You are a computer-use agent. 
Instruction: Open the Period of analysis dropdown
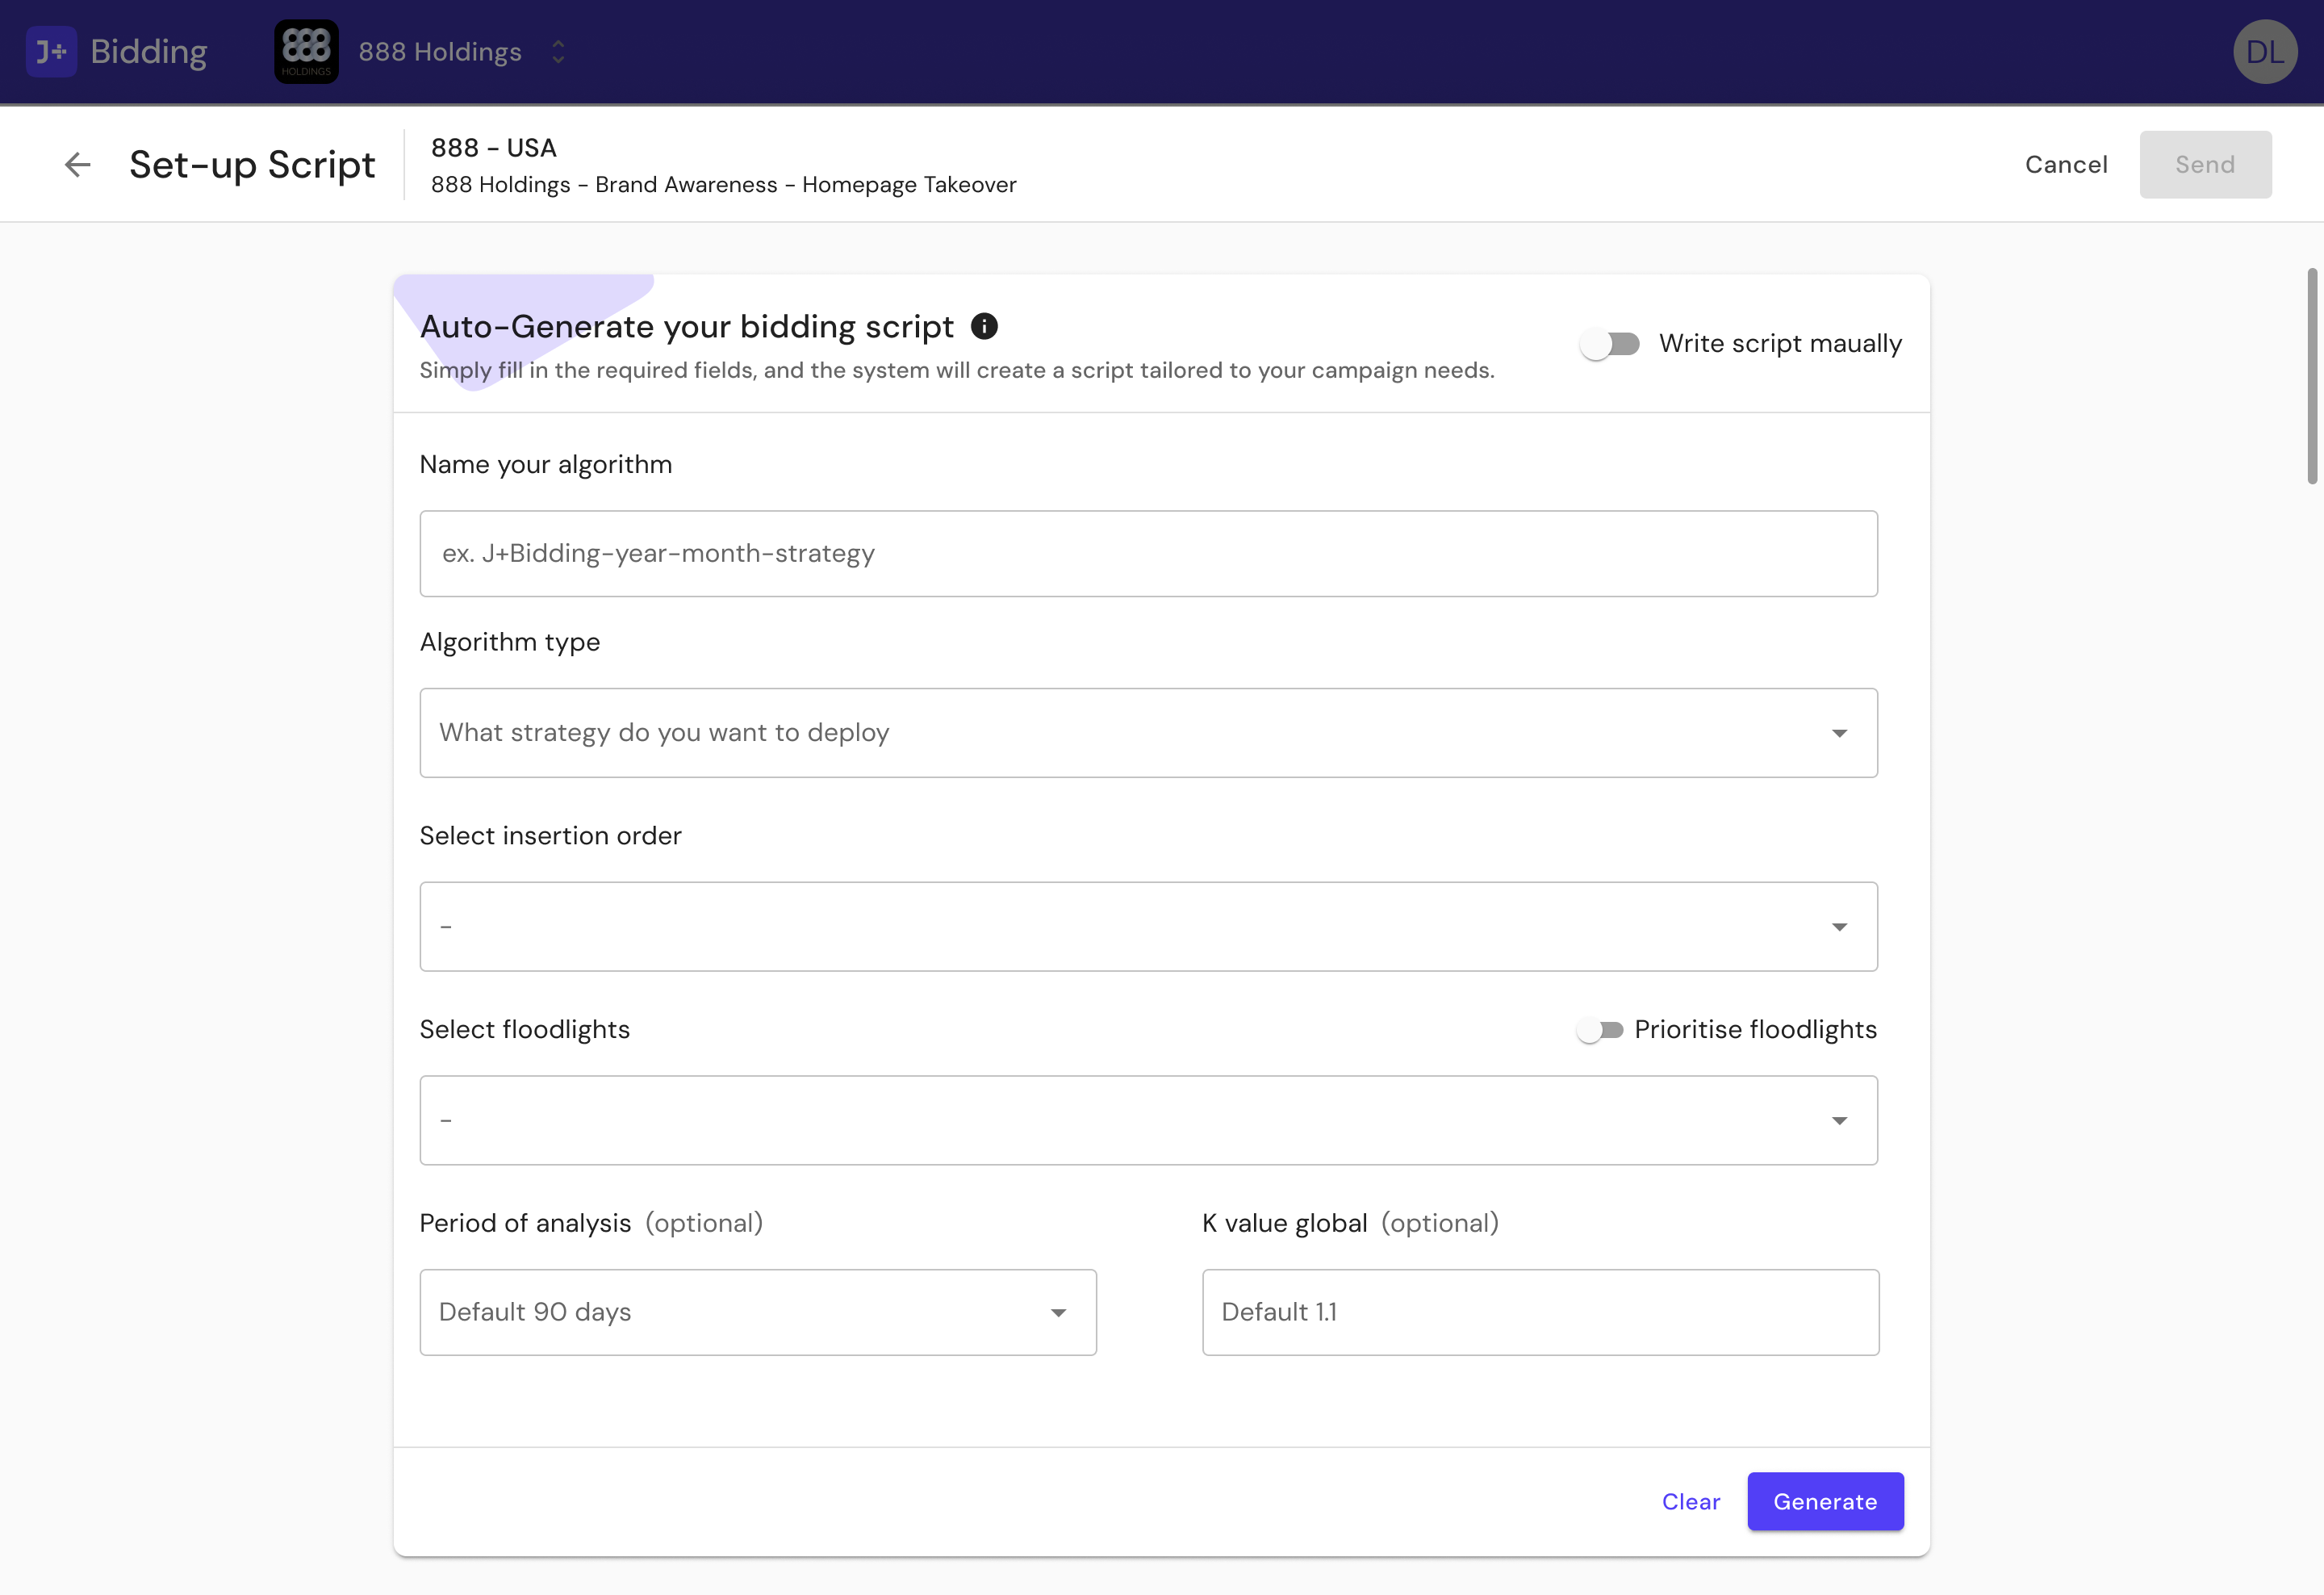[x=757, y=1312]
